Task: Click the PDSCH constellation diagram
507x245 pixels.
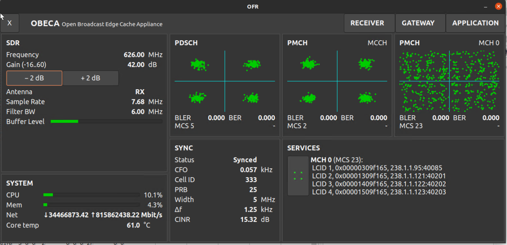Action: [x=225, y=82]
